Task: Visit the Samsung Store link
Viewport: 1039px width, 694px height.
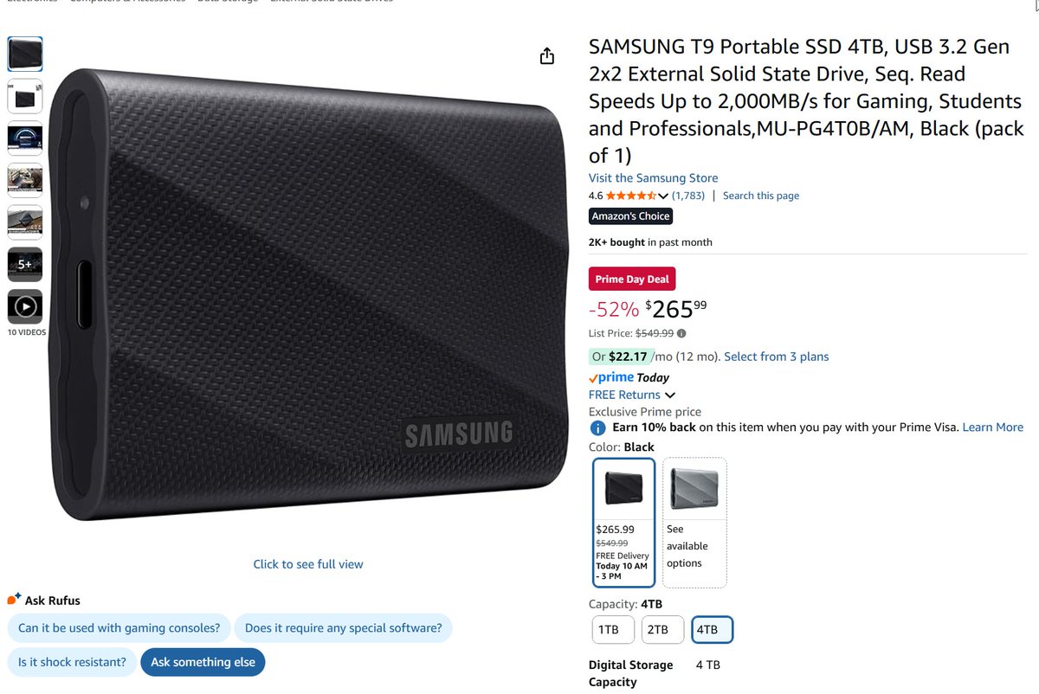Action: click(x=653, y=177)
